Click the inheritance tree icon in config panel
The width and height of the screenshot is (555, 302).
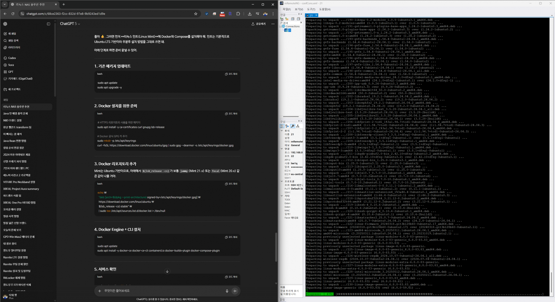(x=298, y=126)
